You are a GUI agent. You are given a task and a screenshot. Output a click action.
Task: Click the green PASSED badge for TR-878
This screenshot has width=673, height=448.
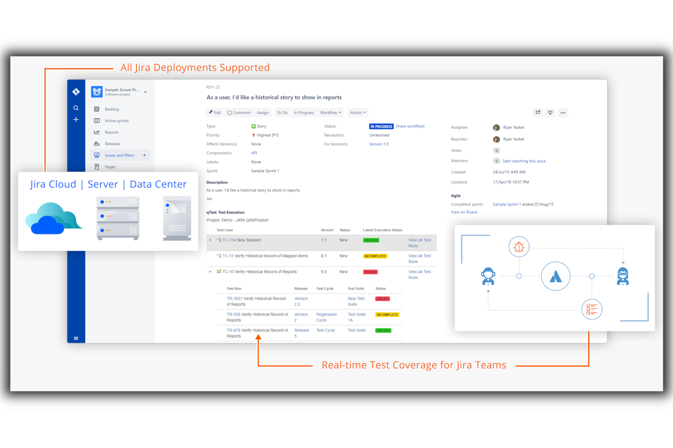point(383,330)
